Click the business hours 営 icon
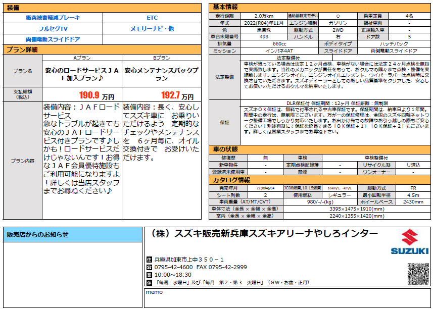 (x=149, y=275)
